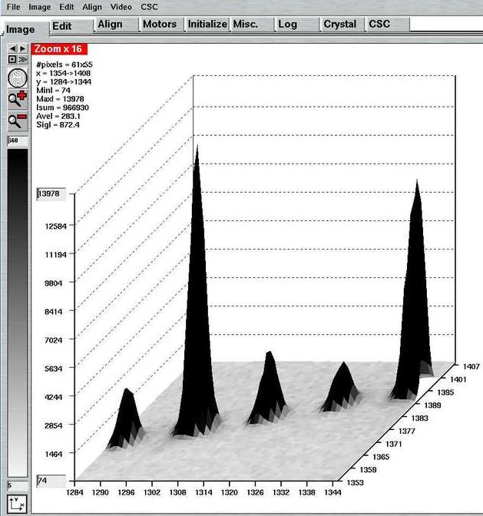Switch to the Edit tab
The height and width of the screenshot is (516, 483).
pos(71,25)
